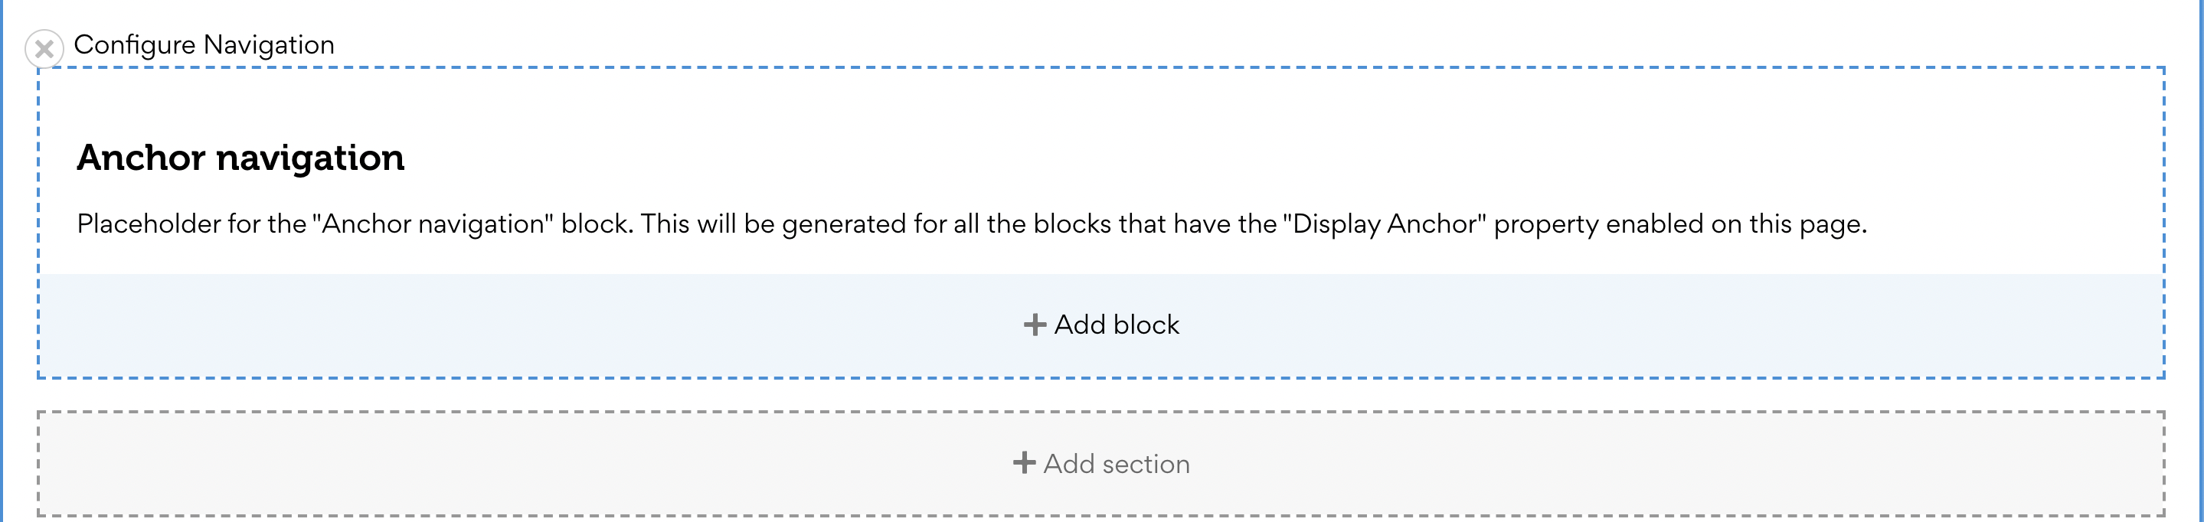
Task: Click the gray dashed section outline
Action: pos(1100,412)
